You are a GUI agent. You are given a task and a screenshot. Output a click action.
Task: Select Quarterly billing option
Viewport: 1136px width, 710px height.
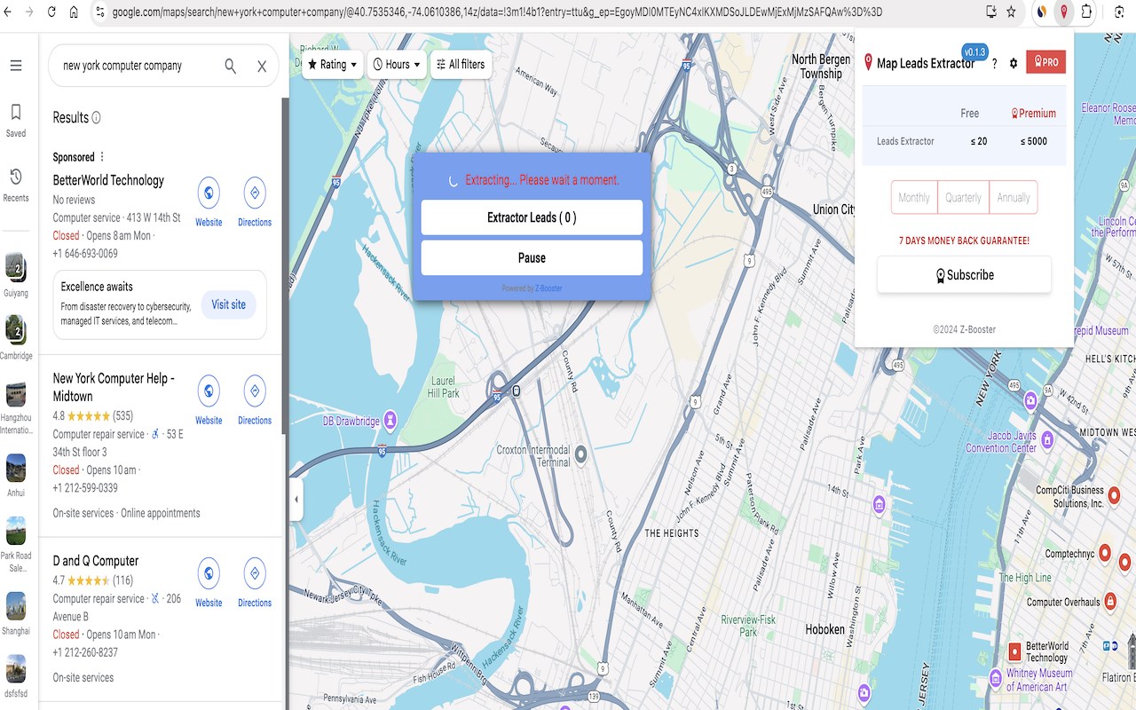pyautogui.click(x=963, y=198)
